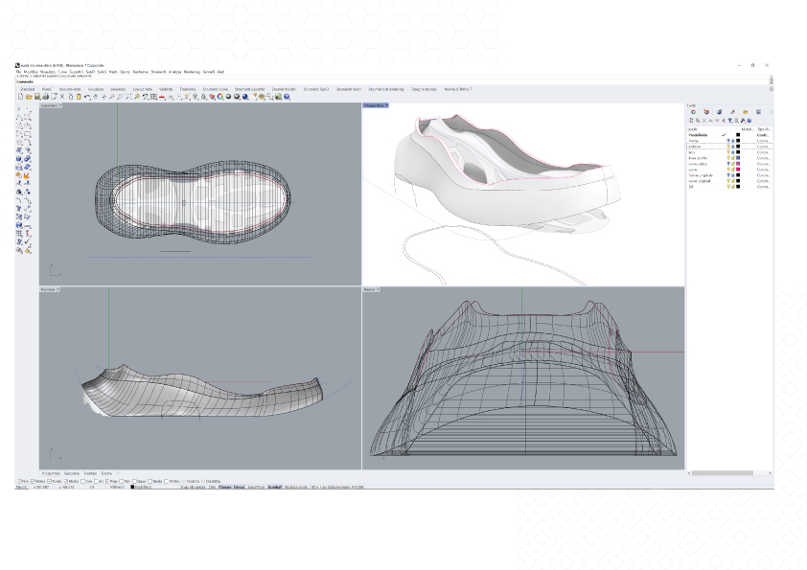Select the Zoom extents icon
The width and height of the screenshot is (807, 570).
(x=128, y=97)
